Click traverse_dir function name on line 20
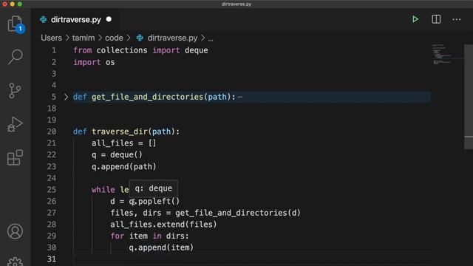The image size is (473, 266). pos(120,132)
